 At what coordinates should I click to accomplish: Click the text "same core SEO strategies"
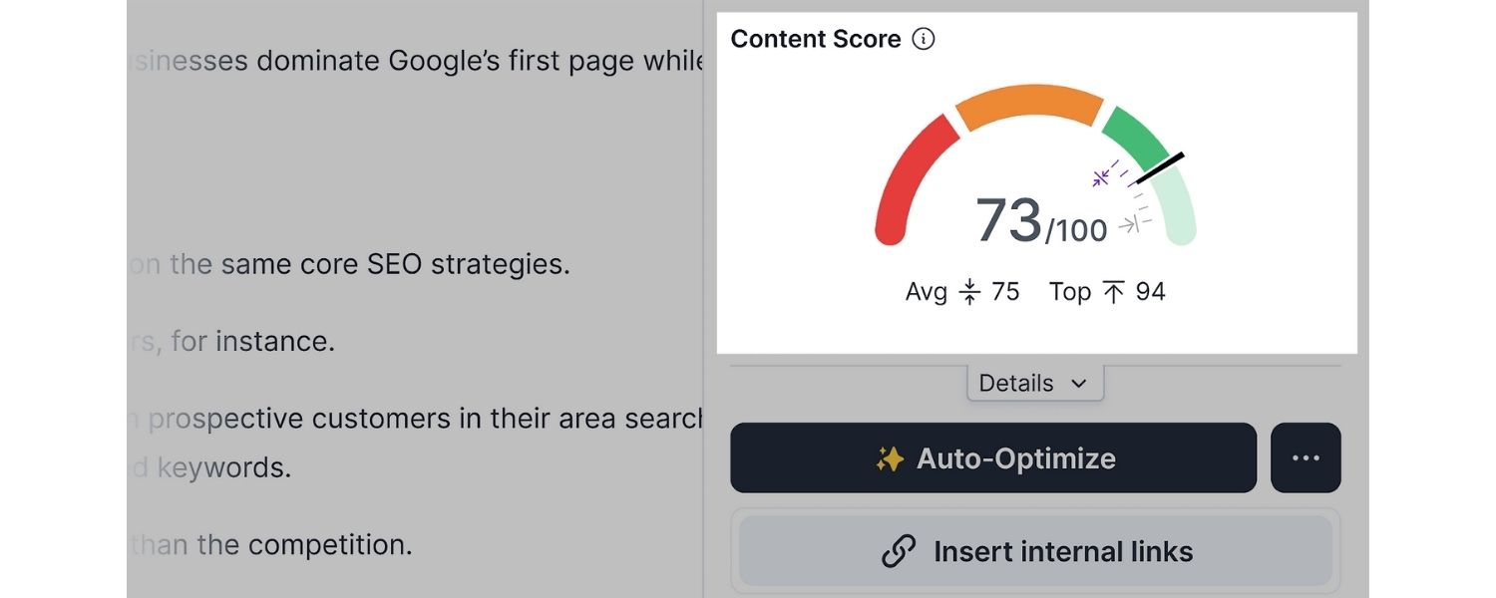[395, 265]
